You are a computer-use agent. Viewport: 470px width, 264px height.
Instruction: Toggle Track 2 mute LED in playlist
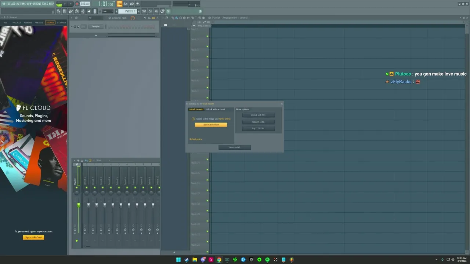pyautogui.click(x=207, y=47)
